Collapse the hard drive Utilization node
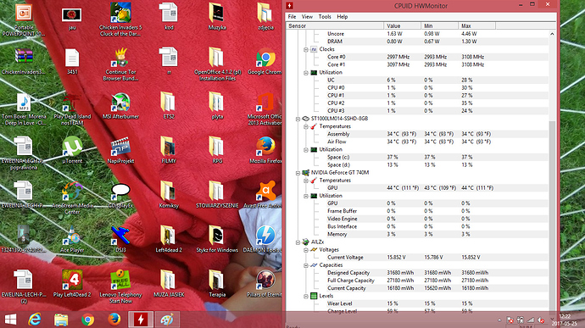585x328 pixels. point(305,150)
